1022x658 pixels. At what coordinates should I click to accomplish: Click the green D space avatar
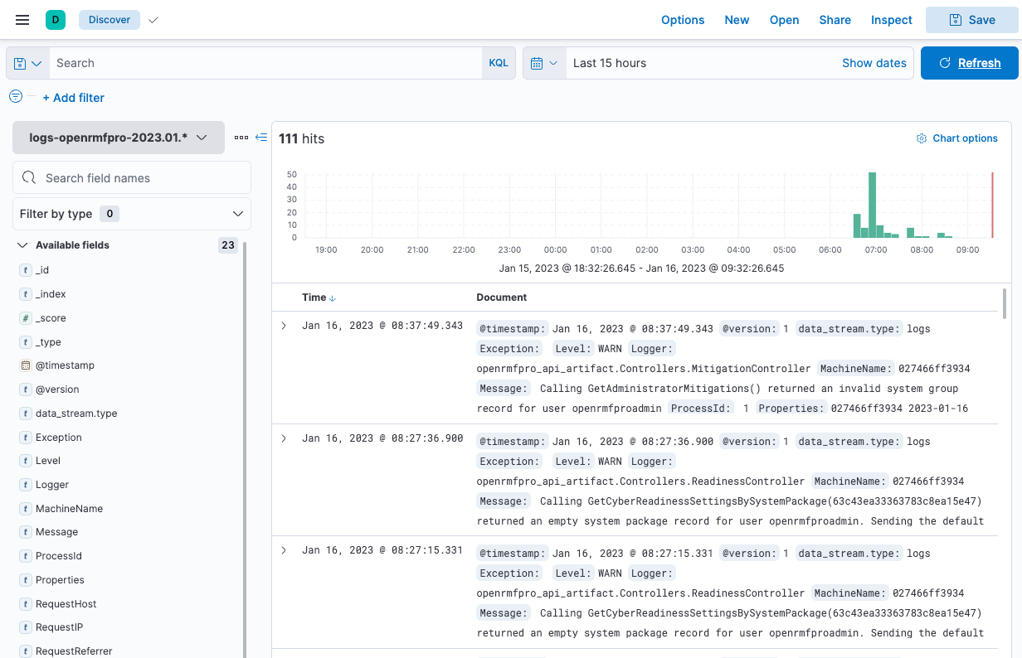click(x=56, y=20)
